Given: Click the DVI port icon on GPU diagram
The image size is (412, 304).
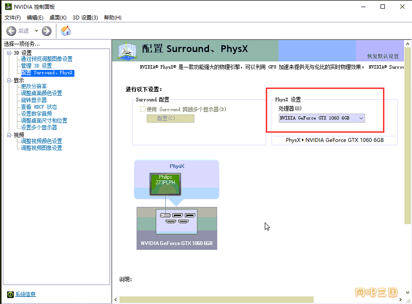Looking at the screenshot, I should tap(165, 215).
